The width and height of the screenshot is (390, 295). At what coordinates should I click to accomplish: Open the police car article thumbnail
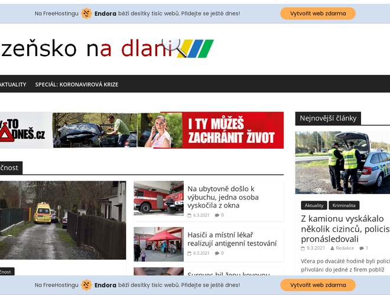tap(343, 162)
